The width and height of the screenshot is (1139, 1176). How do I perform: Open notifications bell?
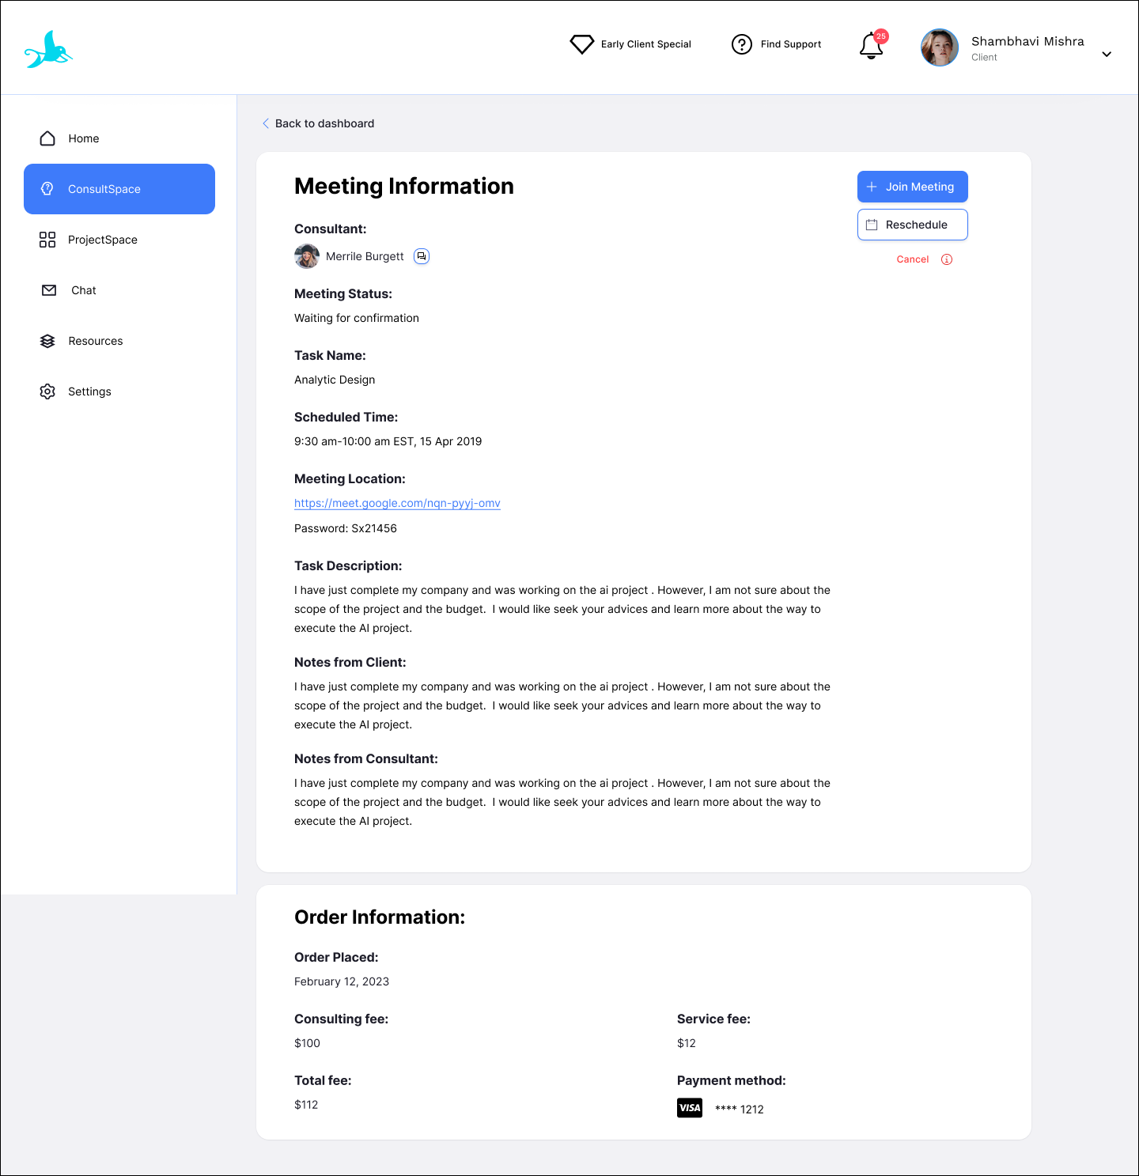click(x=872, y=46)
